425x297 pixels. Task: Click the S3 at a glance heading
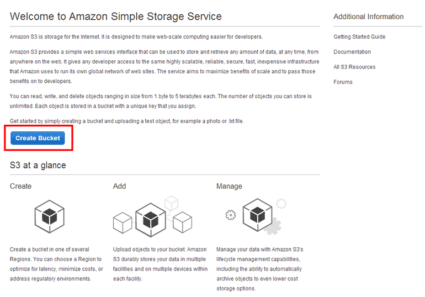pyautogui.click(x=38, y=165)
